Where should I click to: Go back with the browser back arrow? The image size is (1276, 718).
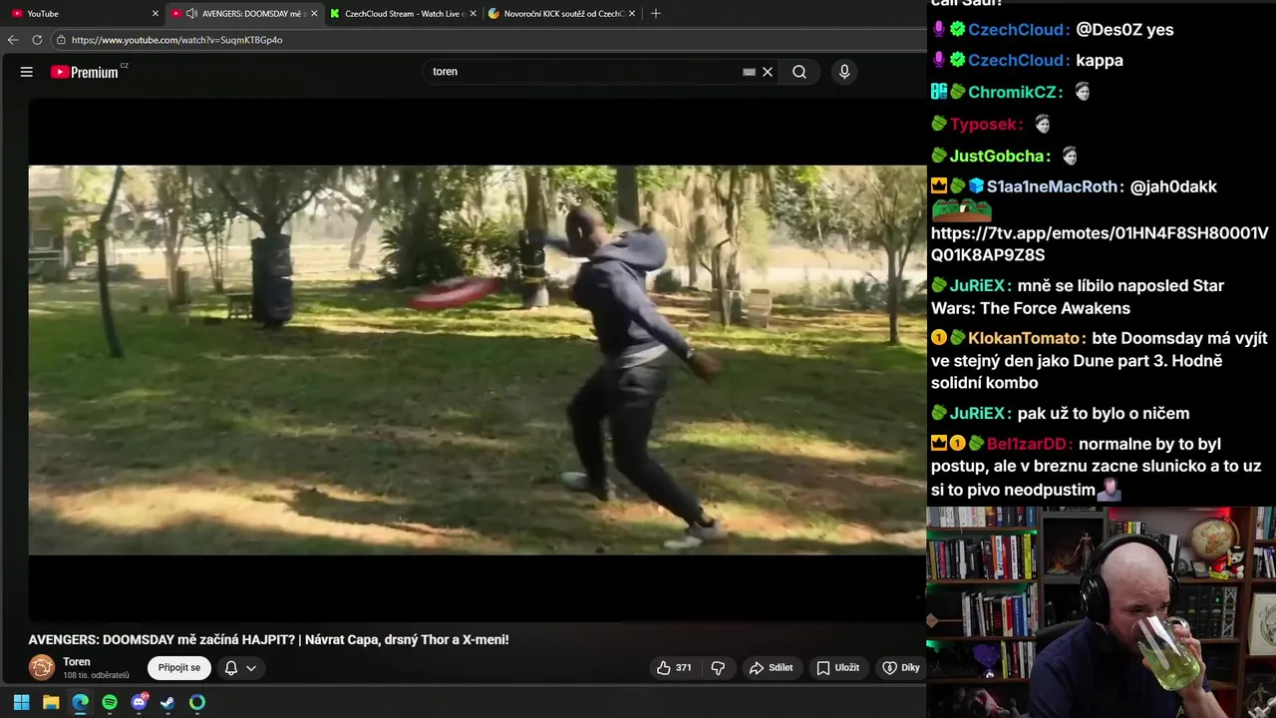[13, 40]
